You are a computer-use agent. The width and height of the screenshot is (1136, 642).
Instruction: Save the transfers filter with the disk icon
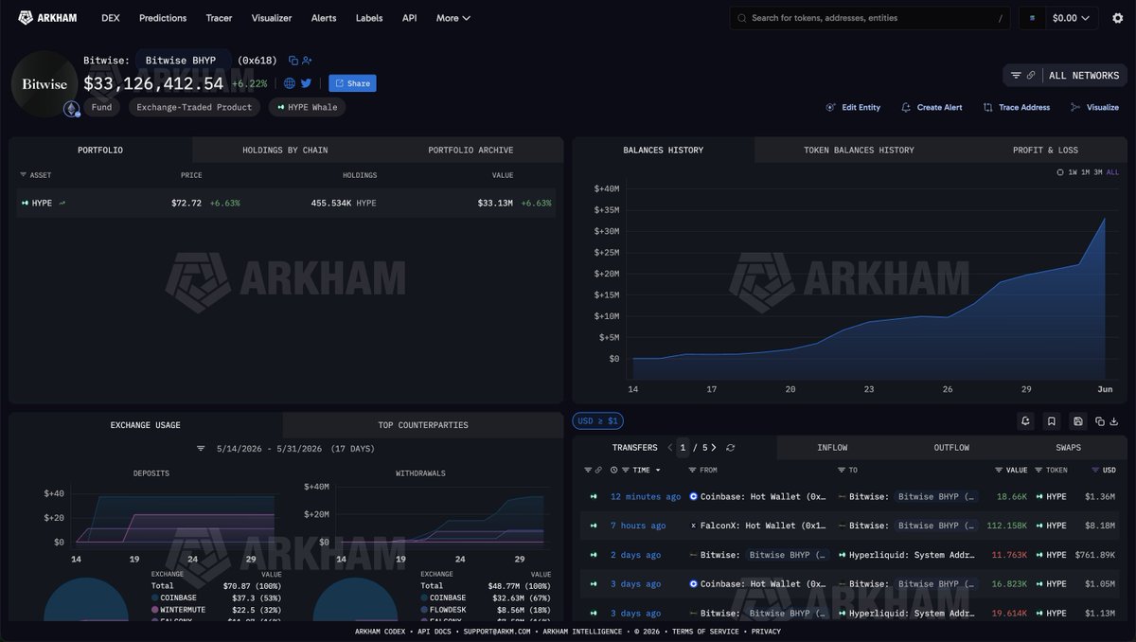click(x=1077, y=421)
